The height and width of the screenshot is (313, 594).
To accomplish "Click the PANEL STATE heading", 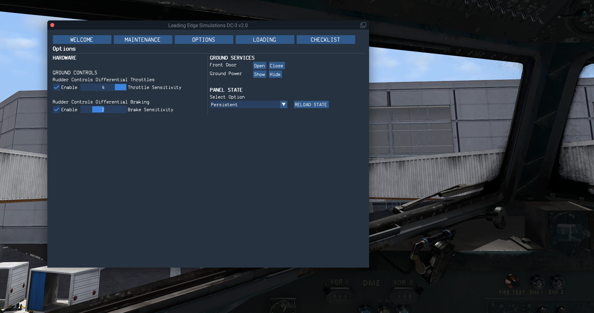I will point(226,90).
